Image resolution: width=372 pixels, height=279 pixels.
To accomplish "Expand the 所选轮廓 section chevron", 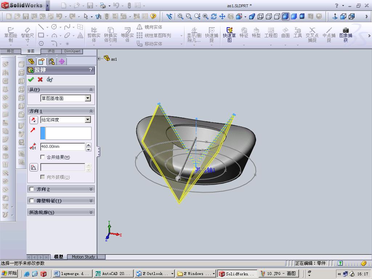I will pyautogui.click(x=91, y=212).
